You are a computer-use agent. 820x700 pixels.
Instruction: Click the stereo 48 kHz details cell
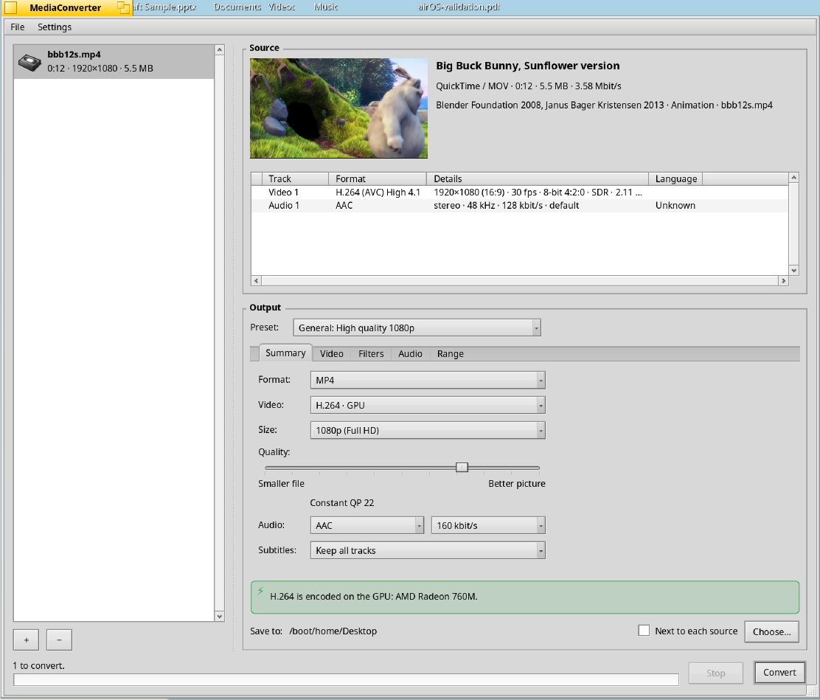pos(506,205)
